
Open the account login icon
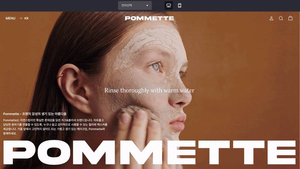click(x=271, y=18)
